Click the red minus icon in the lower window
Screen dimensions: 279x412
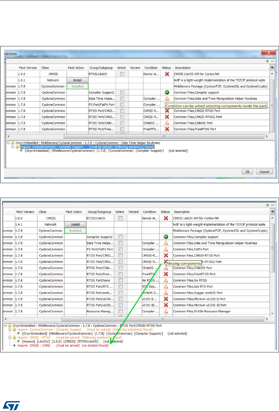point(272,205)
